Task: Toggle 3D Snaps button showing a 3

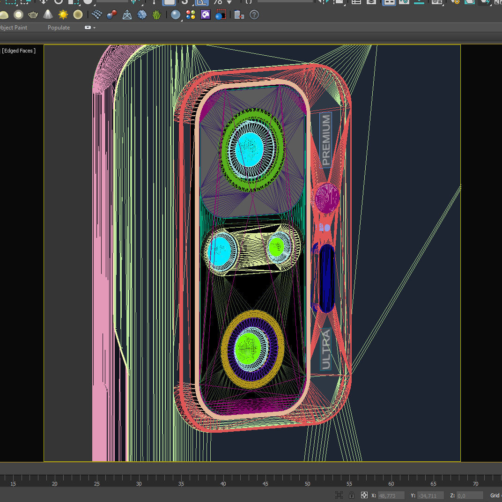Action: tap(185, 2)
